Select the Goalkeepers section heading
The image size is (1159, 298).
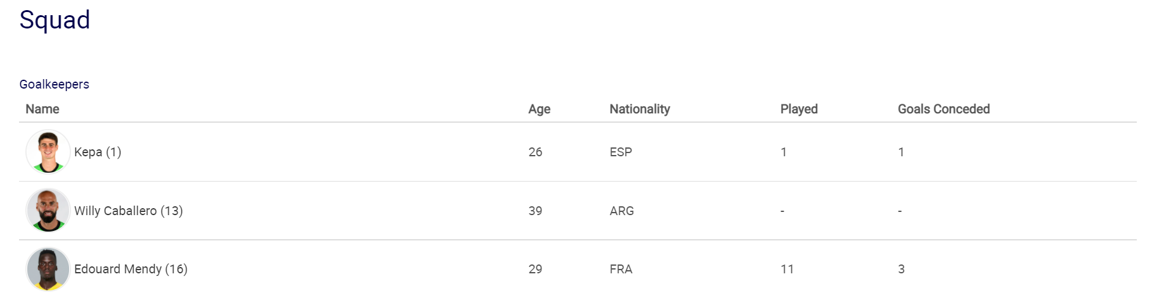tap(55, 84)
